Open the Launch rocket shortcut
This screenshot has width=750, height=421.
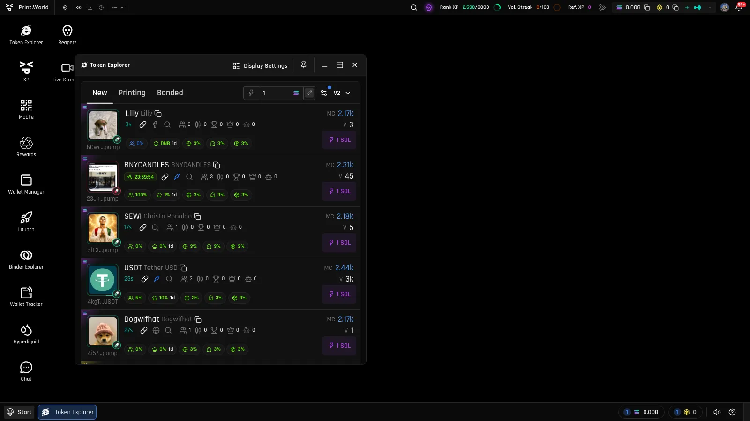point(26,221)
